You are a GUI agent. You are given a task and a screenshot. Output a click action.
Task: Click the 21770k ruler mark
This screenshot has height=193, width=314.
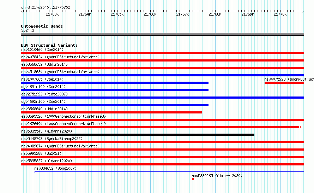click(280, 14)
